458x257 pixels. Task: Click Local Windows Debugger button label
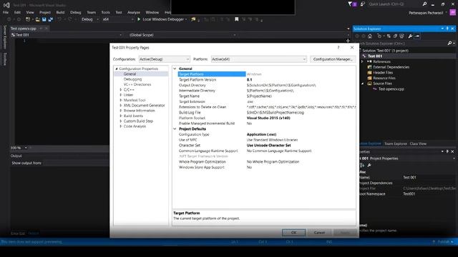tap(163, 19)
